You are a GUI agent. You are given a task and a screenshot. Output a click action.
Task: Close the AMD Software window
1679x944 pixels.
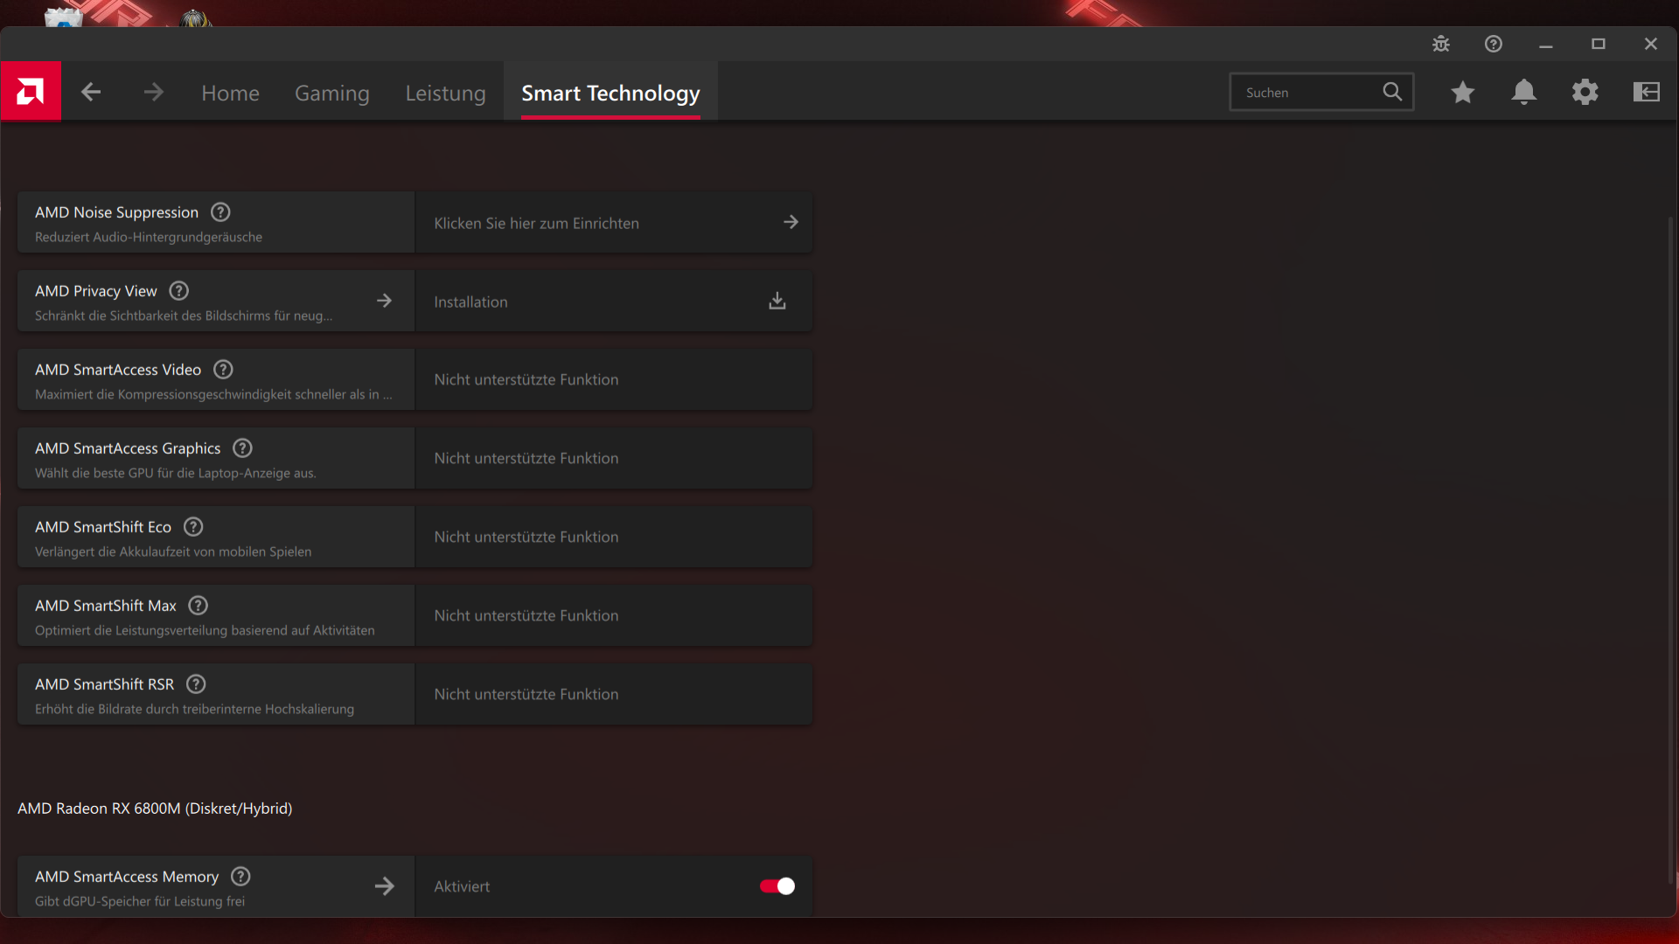pyautogui.click(x=1651, y=44)
